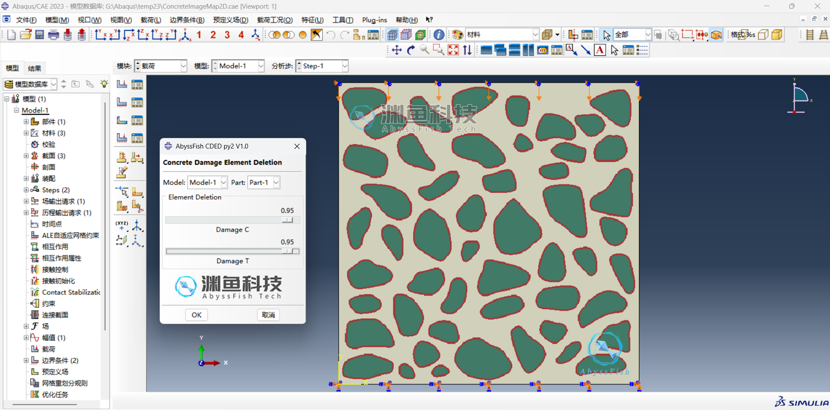Click the New Model Database icon
Image resolution: width=830 pixels, height=410 pixels.
12,35
